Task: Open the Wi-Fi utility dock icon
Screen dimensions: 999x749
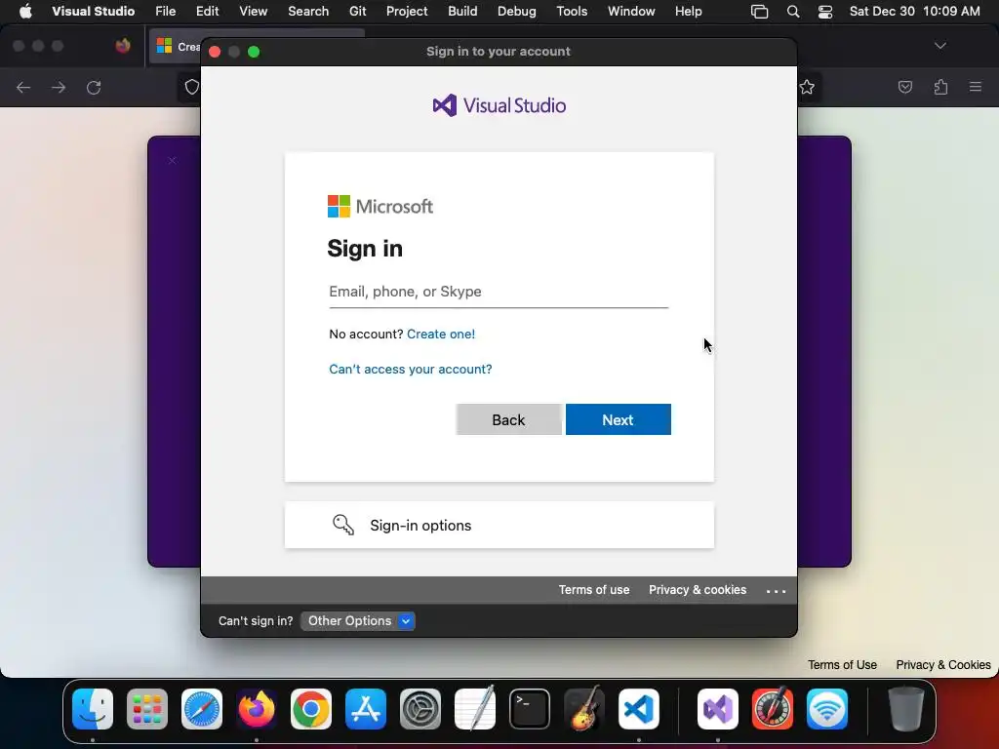Action: pyautogui.click(x=827, y=709)
